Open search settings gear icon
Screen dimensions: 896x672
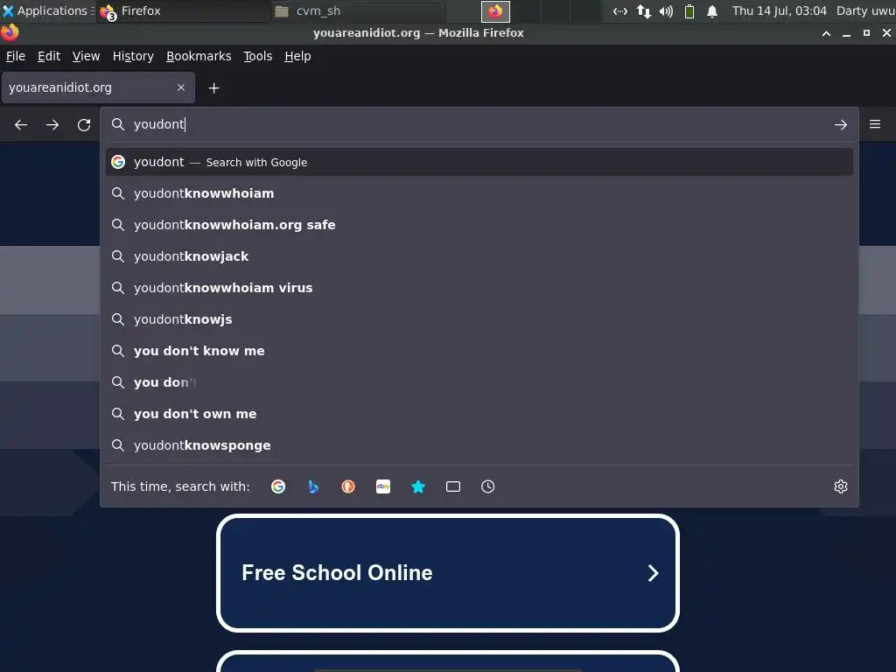841,486
